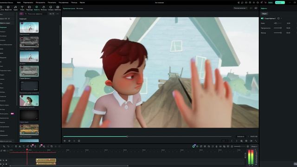Viewport: 297px width, 167px height.
Task: Click the Войти sign-in button
Action: (x=271, y=3)
